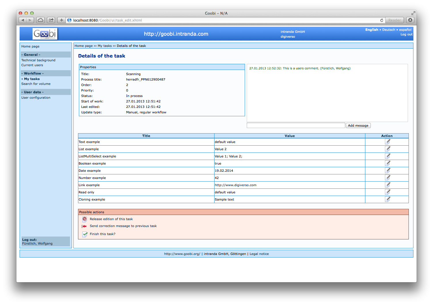Edit the Number example property
Viewport: 433px width, 305px height.
(388, 178)
